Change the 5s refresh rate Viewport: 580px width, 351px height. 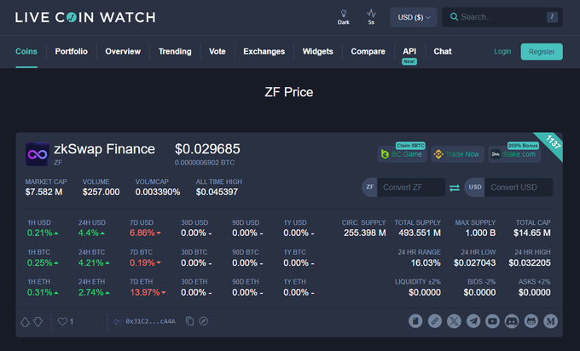coord(371,17)
